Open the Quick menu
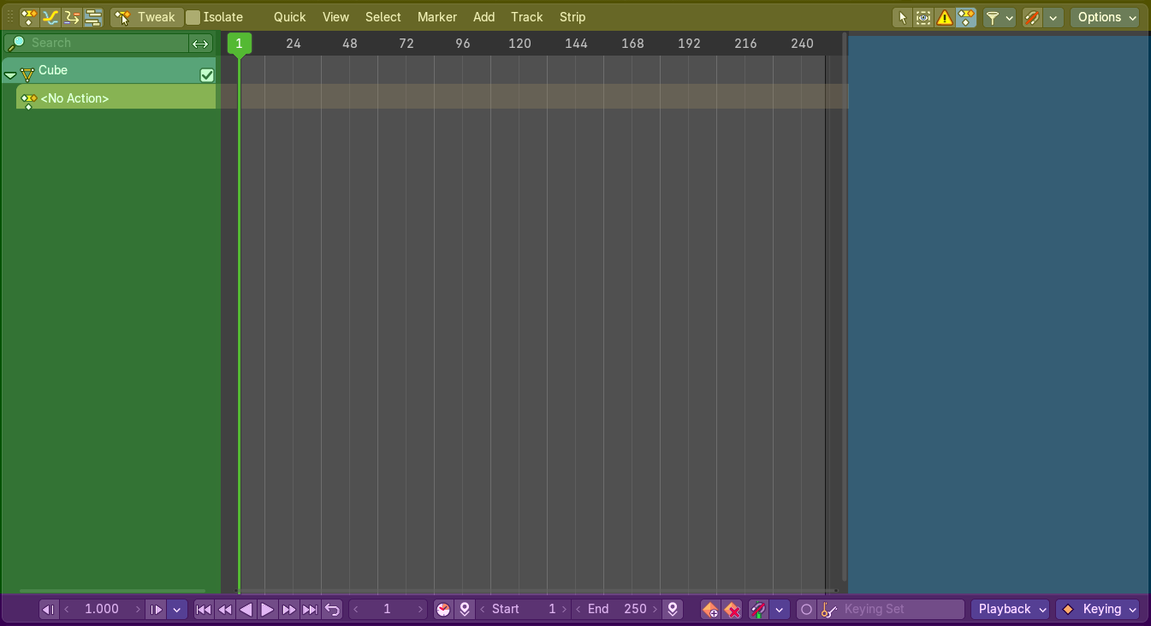Screen dimensions: 1151x626 289,17
